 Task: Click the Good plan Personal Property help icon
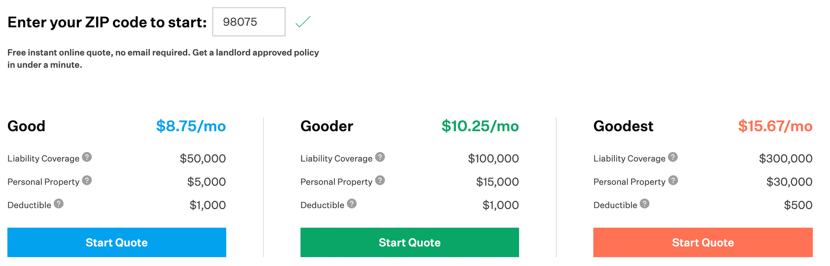[x=87, y=180]
